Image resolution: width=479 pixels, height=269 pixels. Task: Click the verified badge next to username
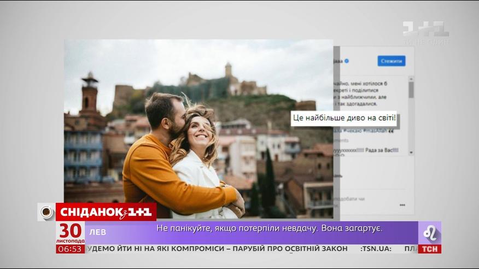pyautogui.click(x=347, y=61)
